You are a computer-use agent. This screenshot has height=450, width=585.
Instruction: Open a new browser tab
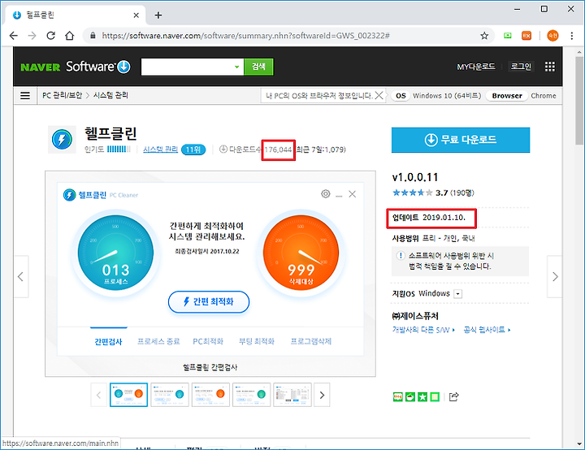pyautogui.click(x=158, y=15)
